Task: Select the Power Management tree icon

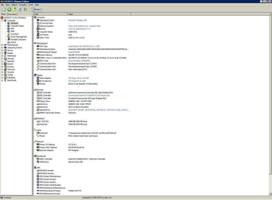Action: pyautogui.click(x=8, y=37)
